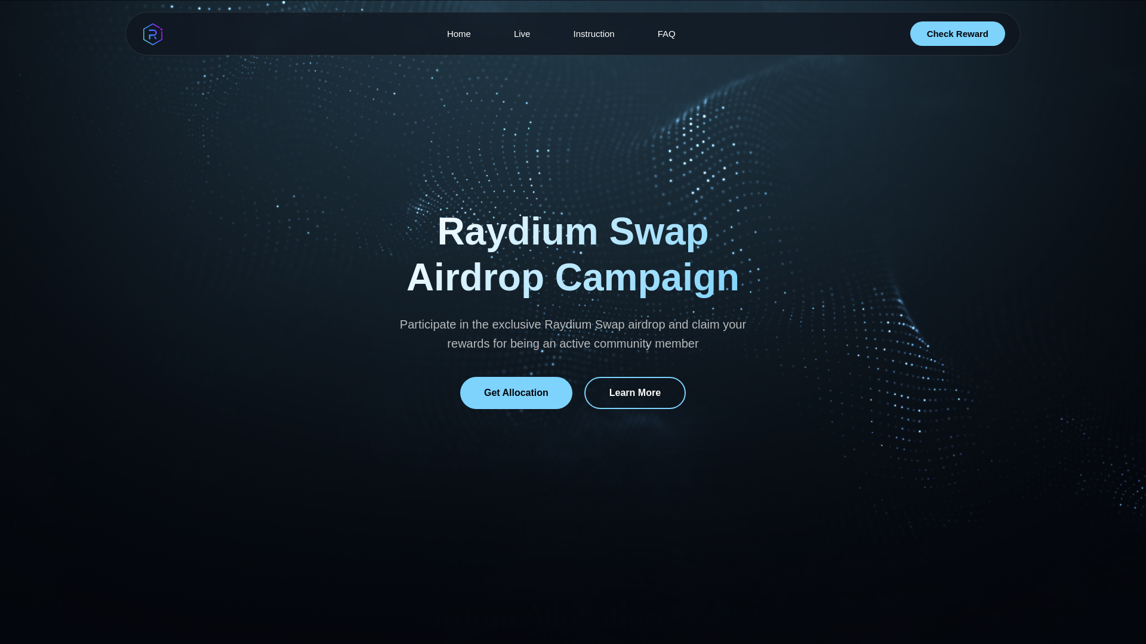Click the Learn More button

coord(634,393)
